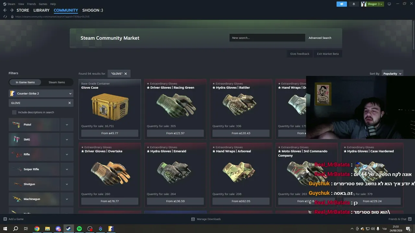Click the Add a Game plus icon

[5, 219]
